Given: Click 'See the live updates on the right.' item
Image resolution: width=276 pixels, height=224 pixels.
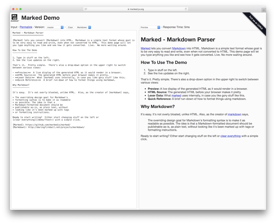Looking at the screenshot, I should [169, 73].
